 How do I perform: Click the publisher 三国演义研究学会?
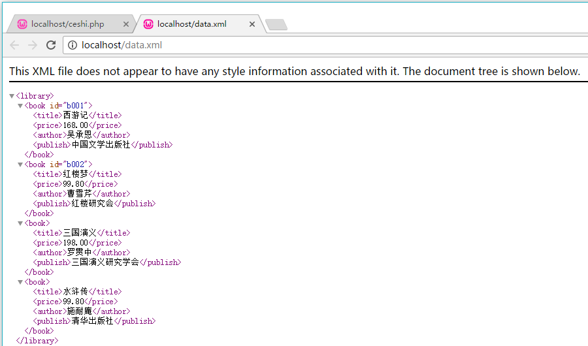click(105, 262)
